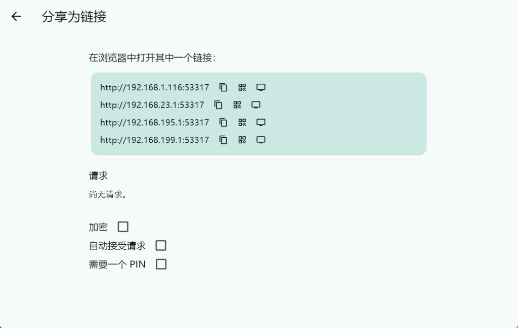Check the 需要一个 PIN option
Screen dimensions: 518x328
[x=161, y=264]
